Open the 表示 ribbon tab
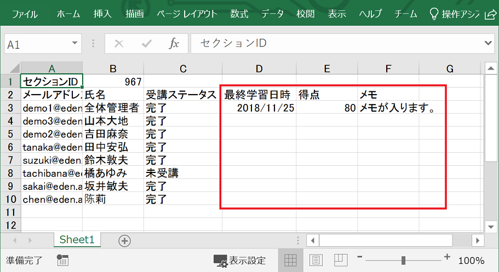This screenshot has height=272, width=499. (x=337, y=14)
